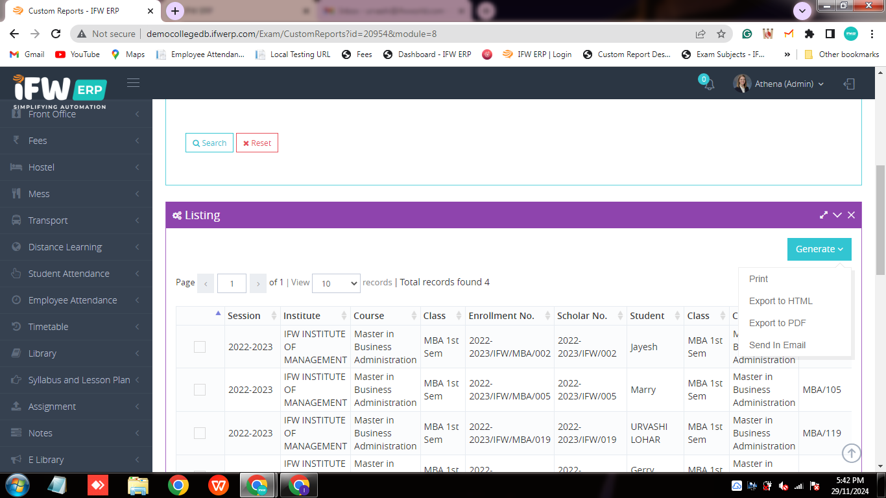Viewport: 886px width, 498px height.
Task: Open AnyDesk from taskbar
Action: 98,485
